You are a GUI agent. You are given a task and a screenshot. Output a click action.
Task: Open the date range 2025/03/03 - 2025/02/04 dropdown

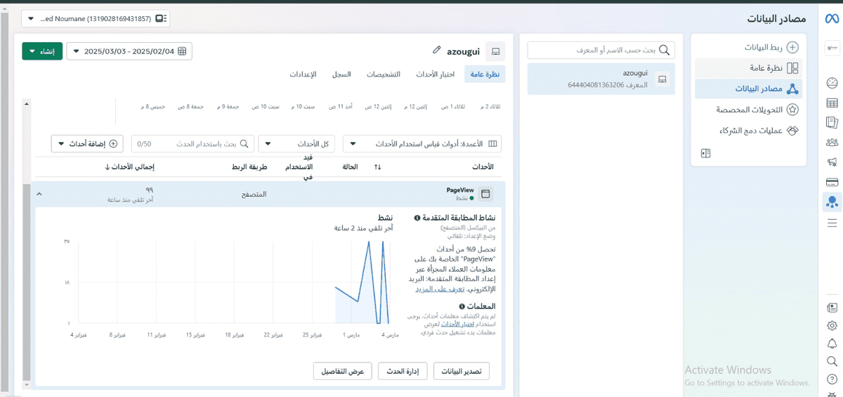pos(129,51)
